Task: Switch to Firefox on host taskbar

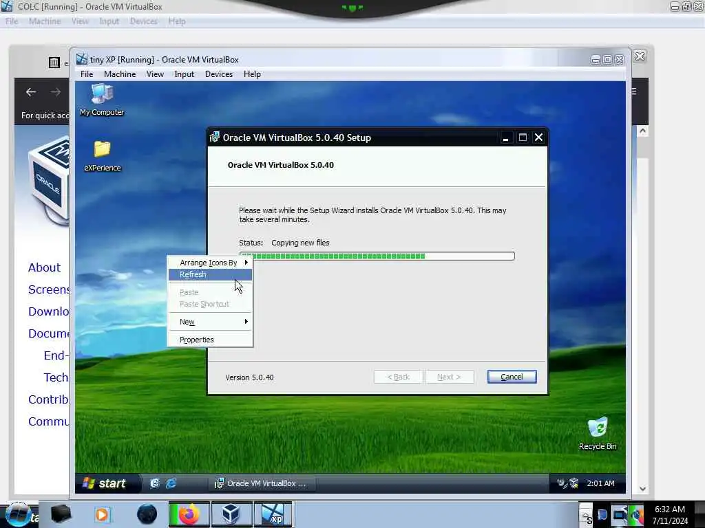Action: [x=189, y=514]
